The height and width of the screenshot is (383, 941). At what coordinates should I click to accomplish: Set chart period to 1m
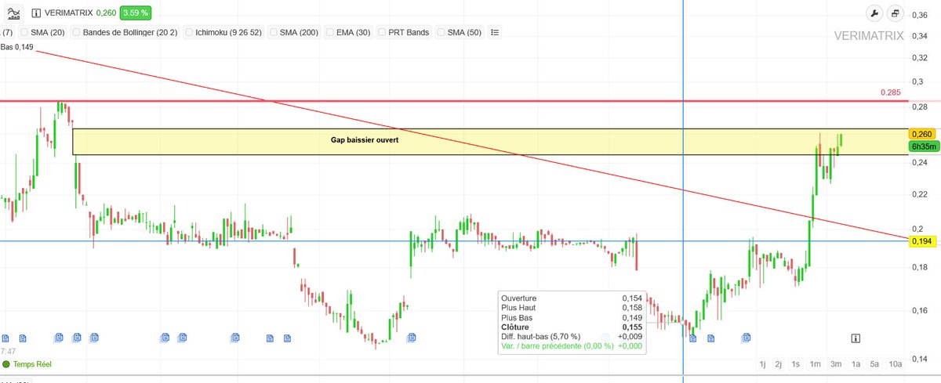coord(816,364)
